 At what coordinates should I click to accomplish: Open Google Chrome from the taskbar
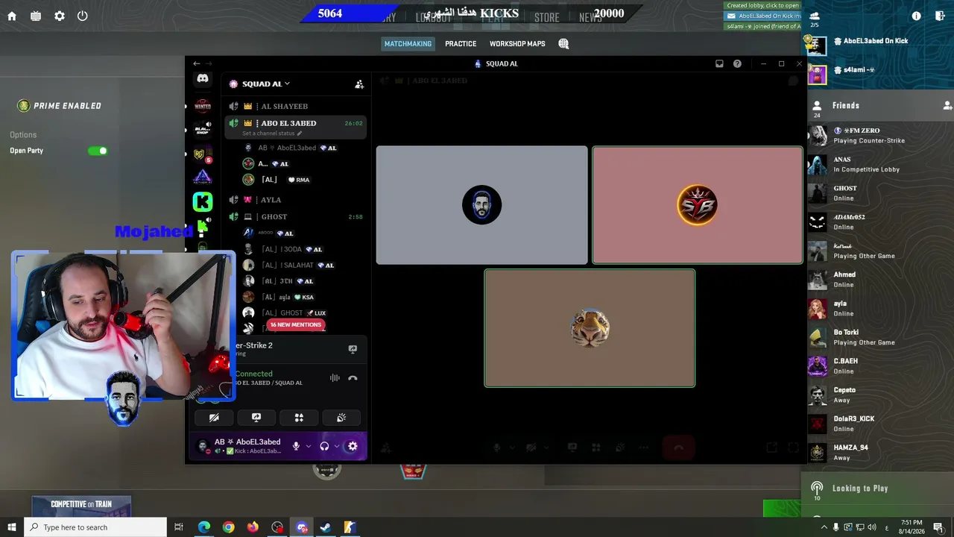coord(228,527)
